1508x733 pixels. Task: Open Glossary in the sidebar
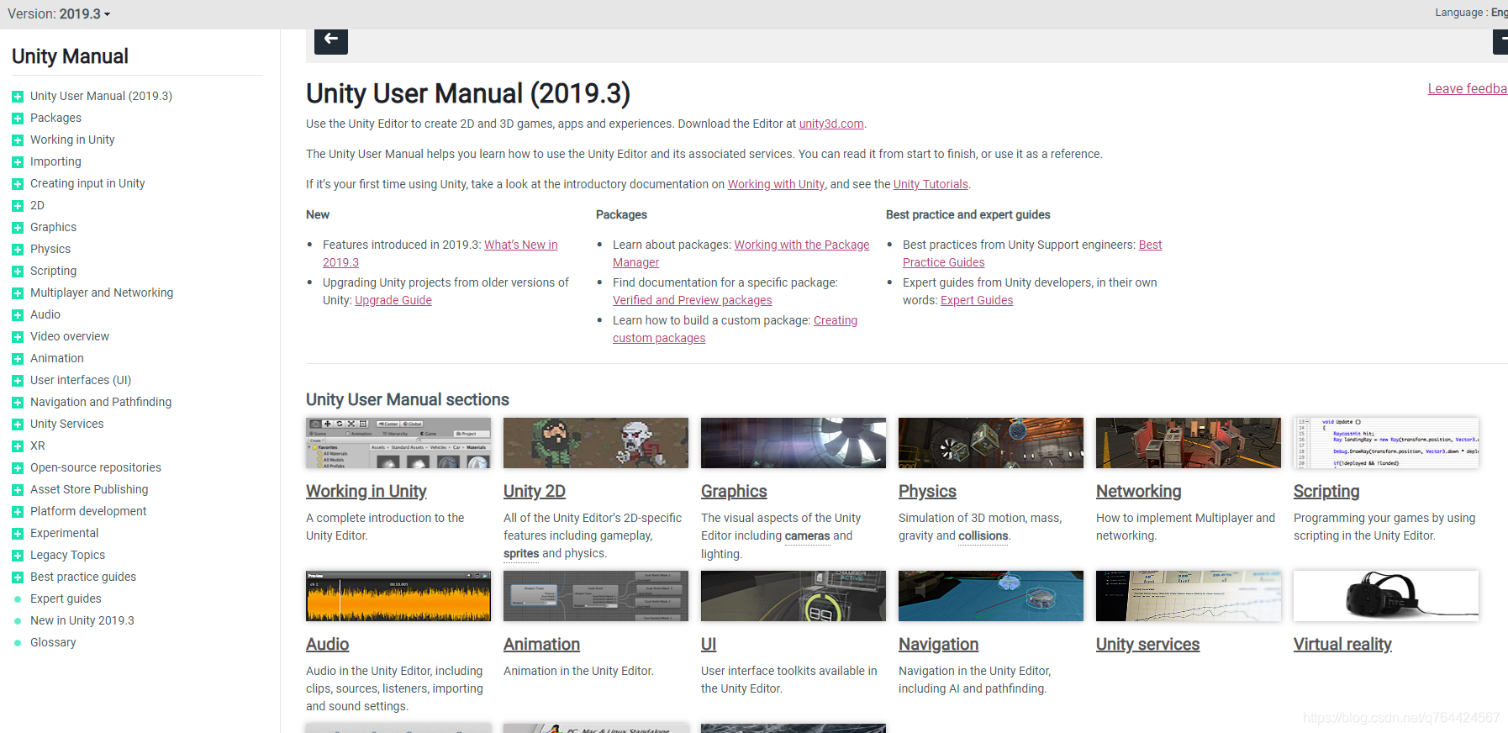pos(53,642)
